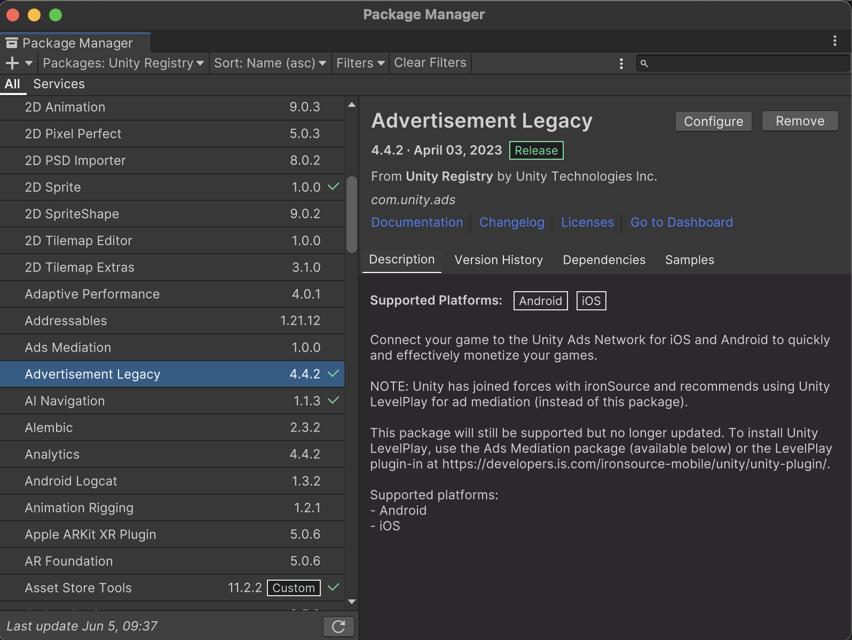Open the Filters dropdown
The image size is (852, 640).
coord(360,63)
